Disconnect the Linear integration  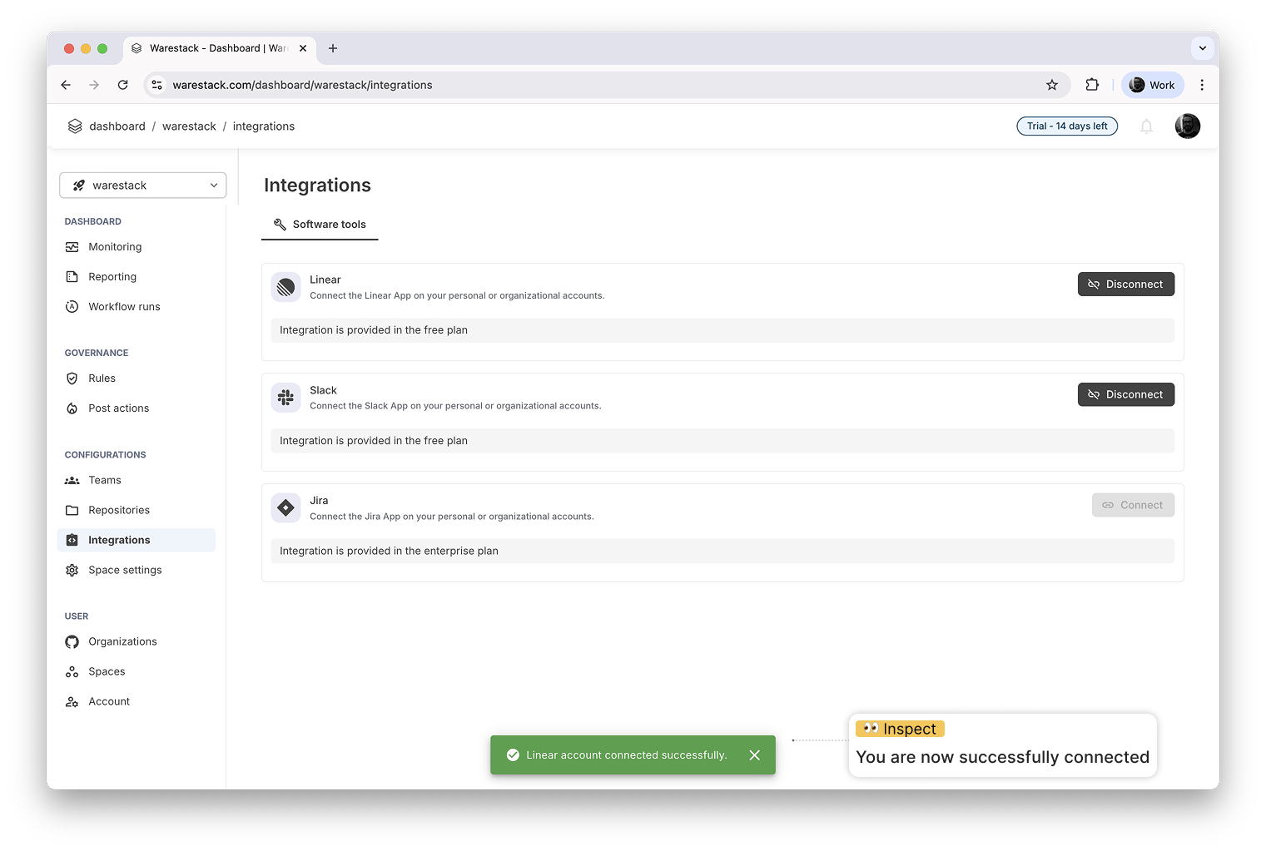1125,284
